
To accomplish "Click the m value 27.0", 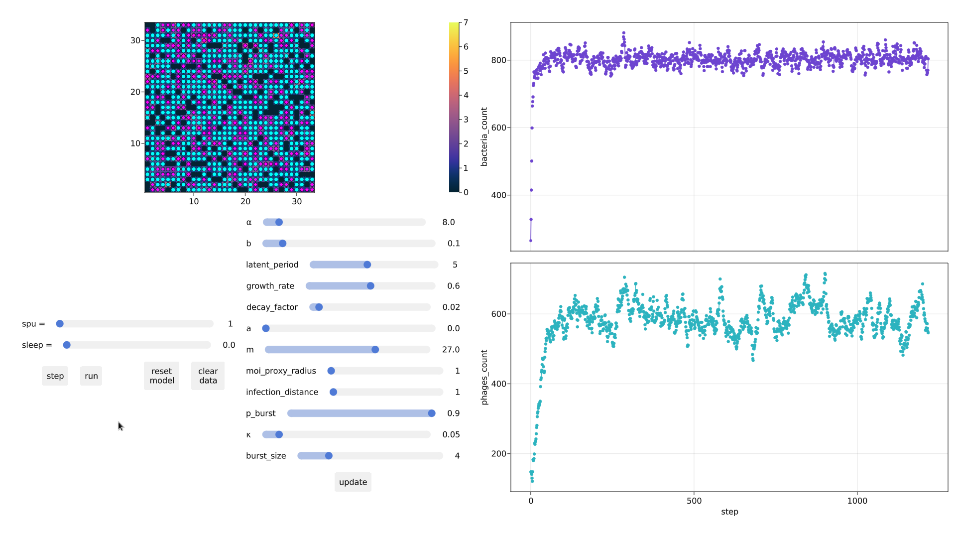I will [451, 350].
